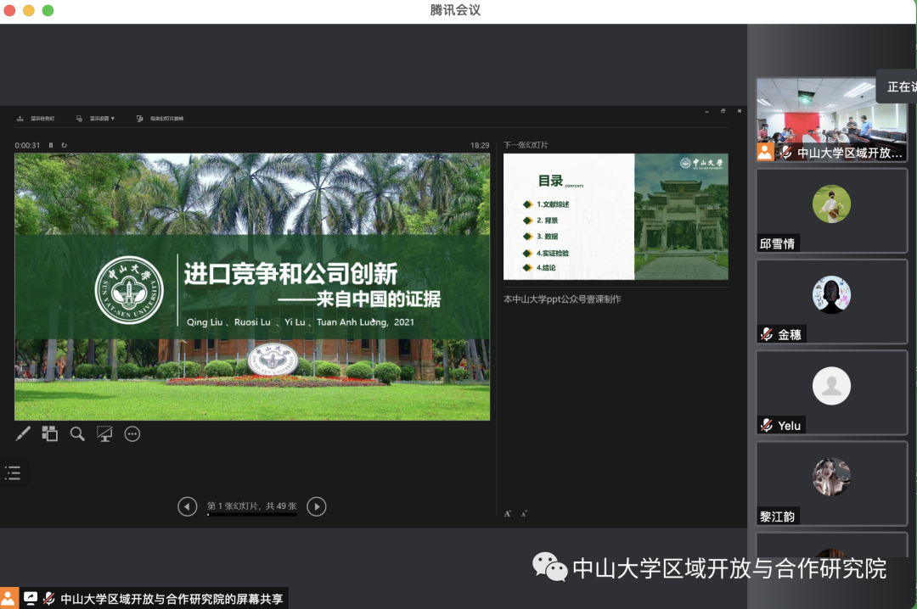Go to the previous slide
The height and width of the screenshot is (609, 917).
point(187,506)
